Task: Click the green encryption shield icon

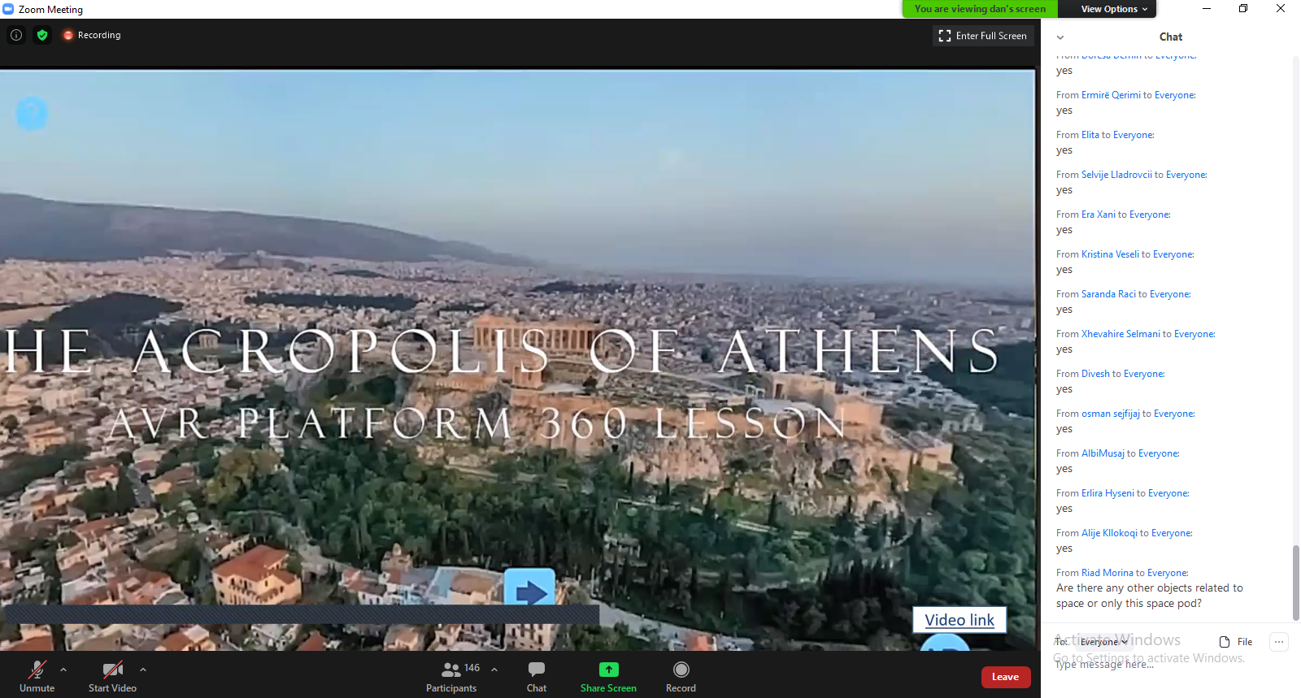Action: 42,35
